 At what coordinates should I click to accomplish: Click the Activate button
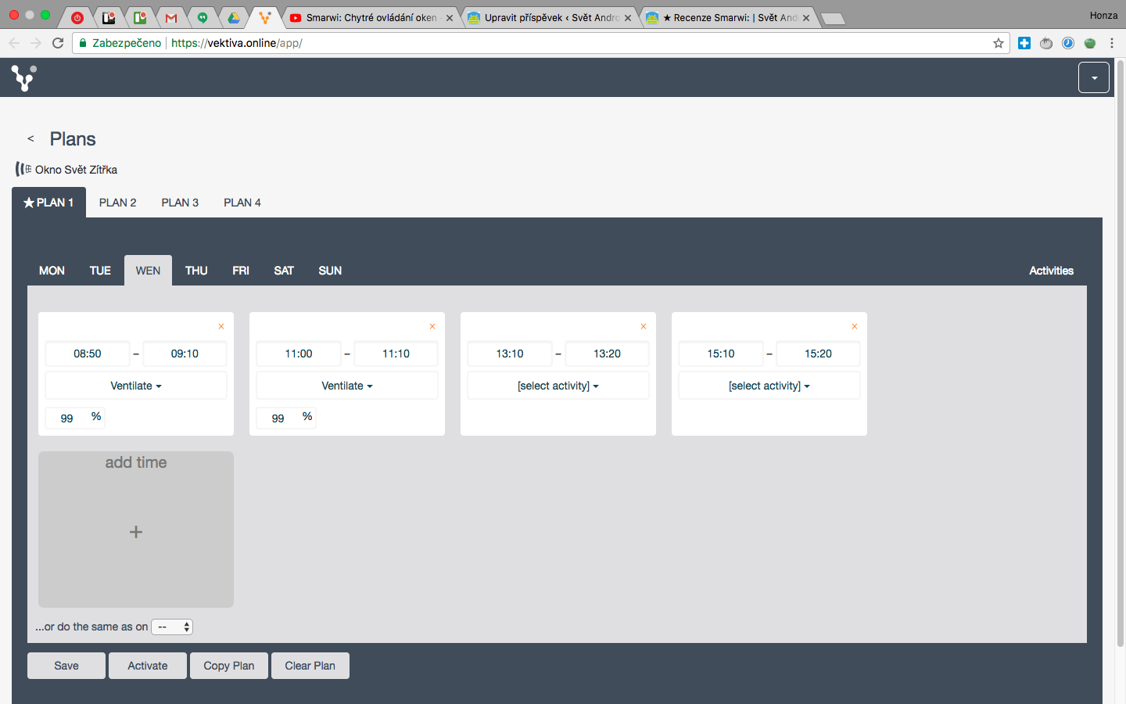coord(148,666)
